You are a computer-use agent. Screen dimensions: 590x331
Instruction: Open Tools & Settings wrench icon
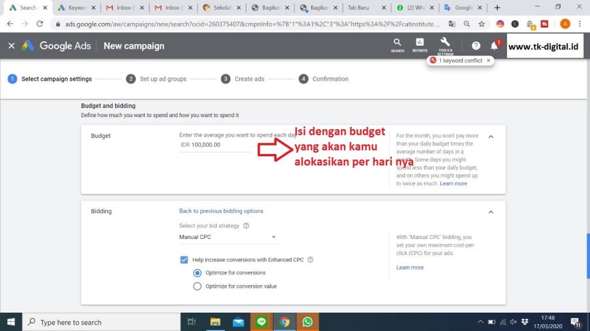445,43
